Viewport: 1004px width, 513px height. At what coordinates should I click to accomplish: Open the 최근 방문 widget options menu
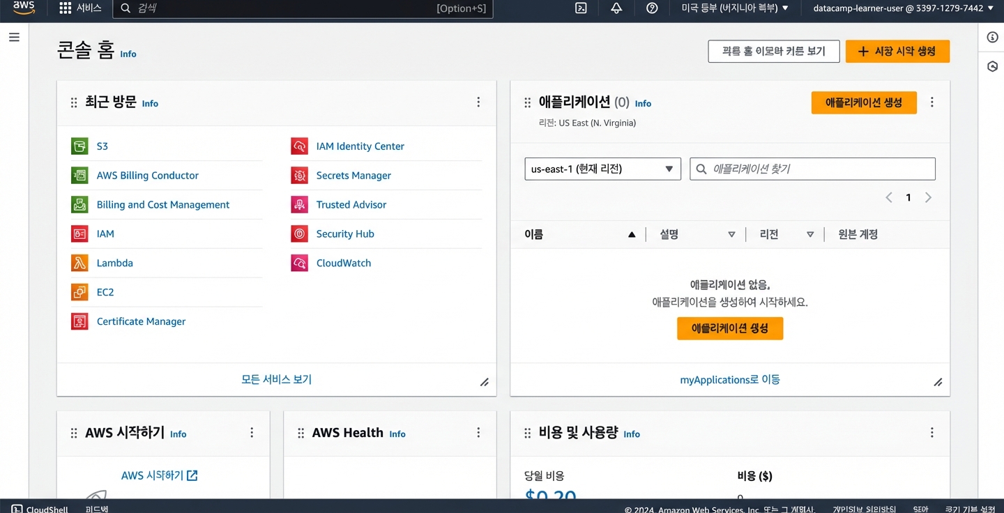tap(478, 102)
